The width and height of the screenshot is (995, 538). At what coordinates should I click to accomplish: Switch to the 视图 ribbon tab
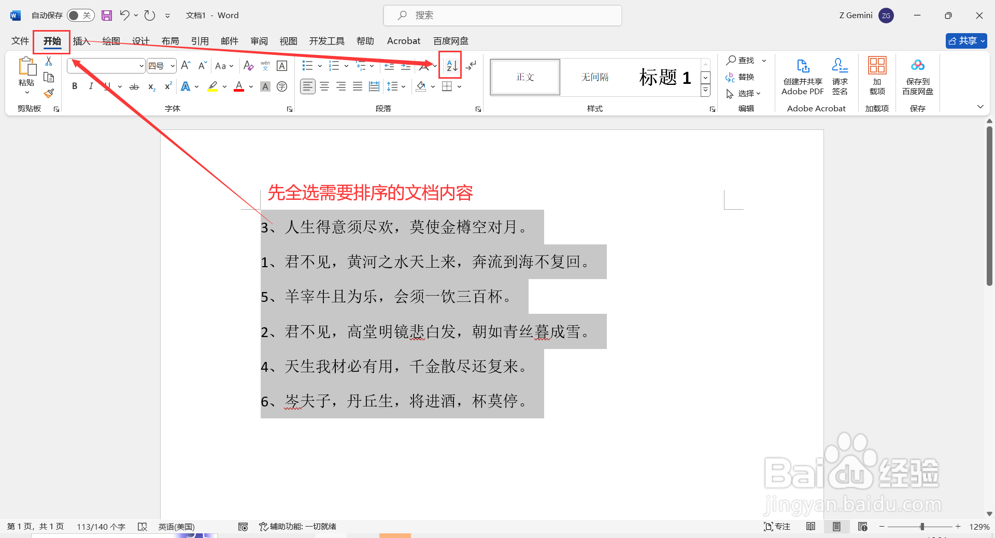click(288, 40)
